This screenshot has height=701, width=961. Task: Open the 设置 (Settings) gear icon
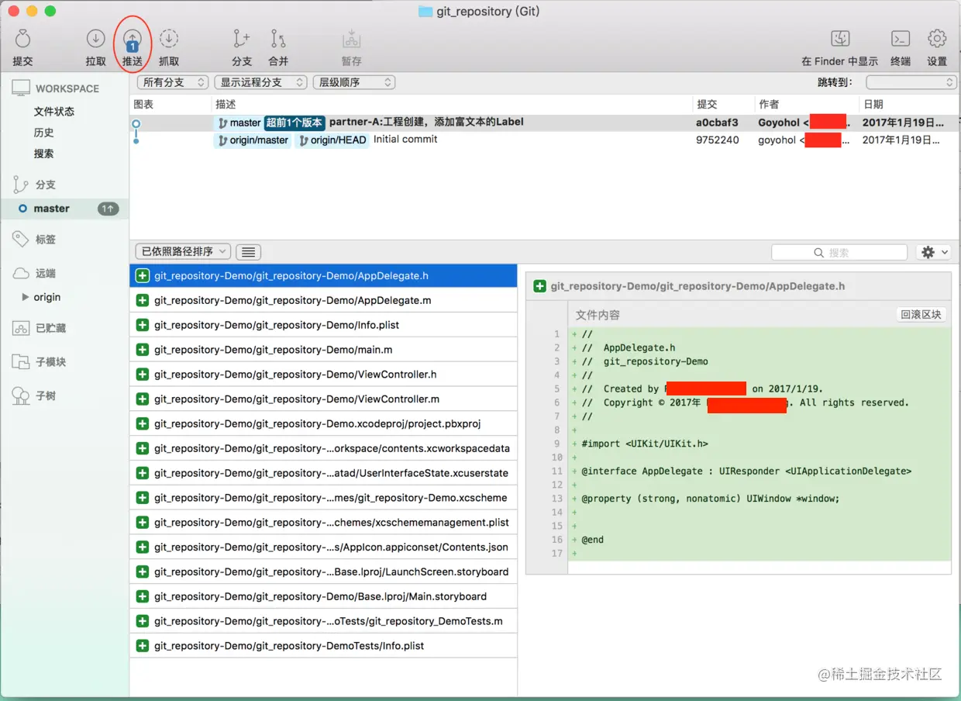(937, 39)
